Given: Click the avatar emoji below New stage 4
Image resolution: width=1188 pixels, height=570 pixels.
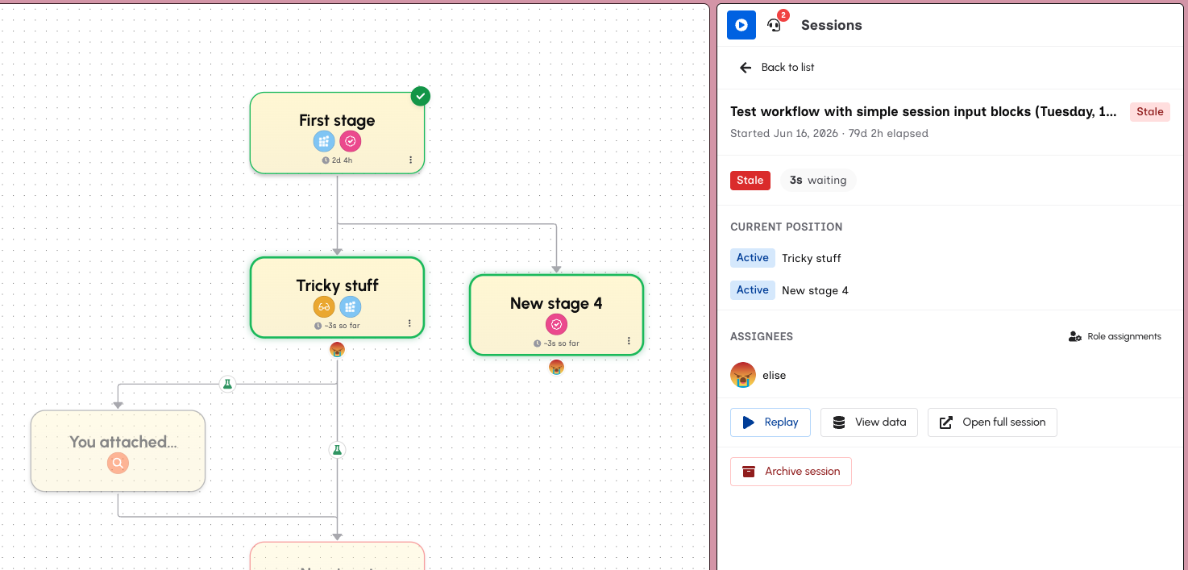Looking at the screenshot, I should 556,368.
